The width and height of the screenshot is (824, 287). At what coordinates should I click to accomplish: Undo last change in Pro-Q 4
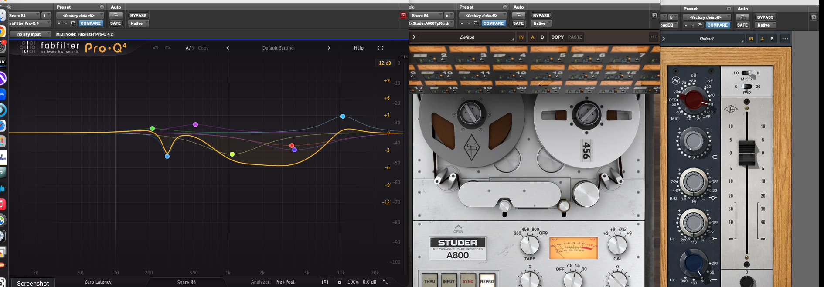[x=156, y=48]
